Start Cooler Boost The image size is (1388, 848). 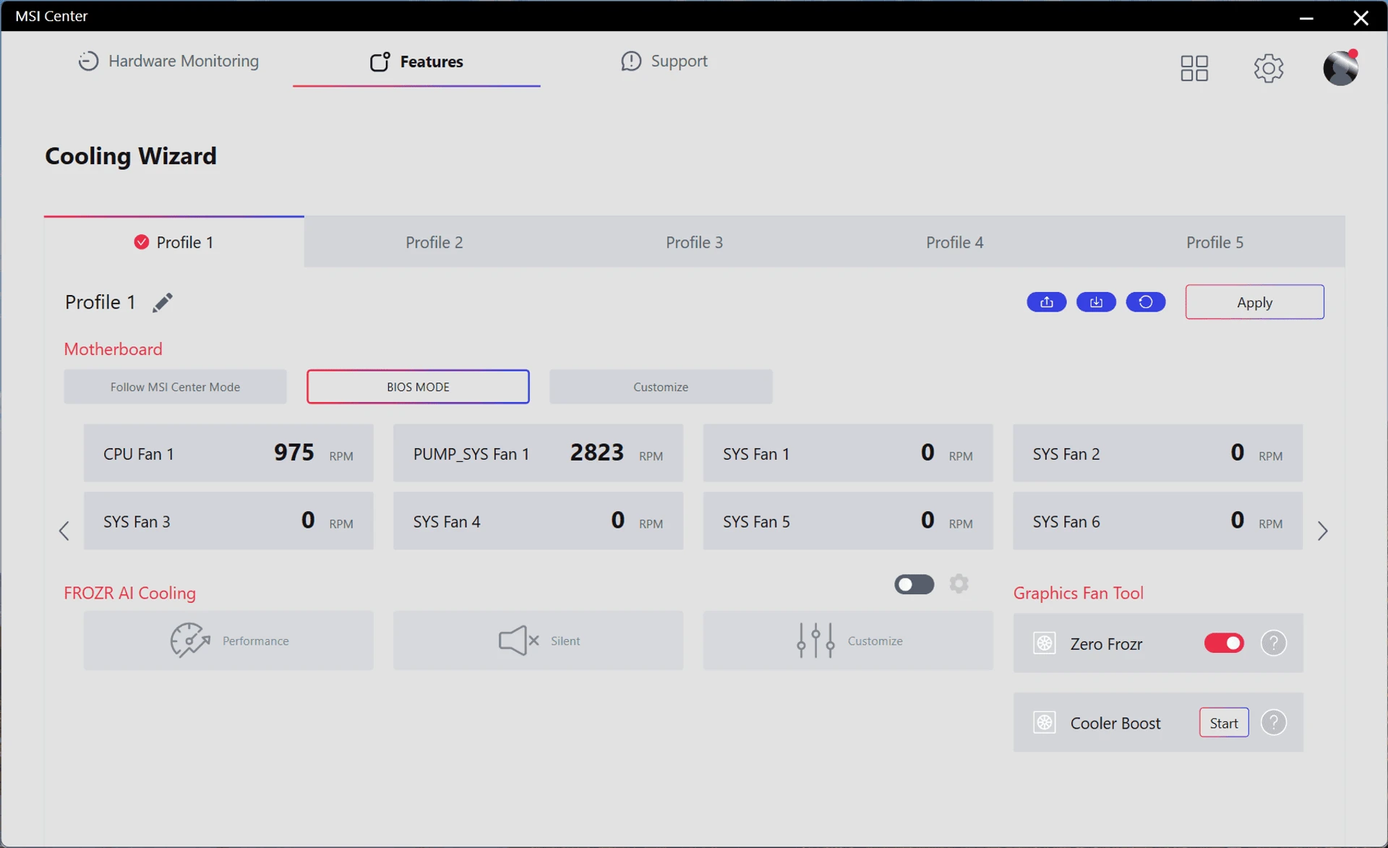(1224, 722)
